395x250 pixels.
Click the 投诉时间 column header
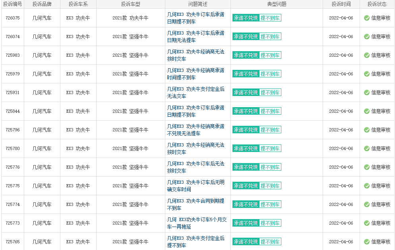coord(341,4)
